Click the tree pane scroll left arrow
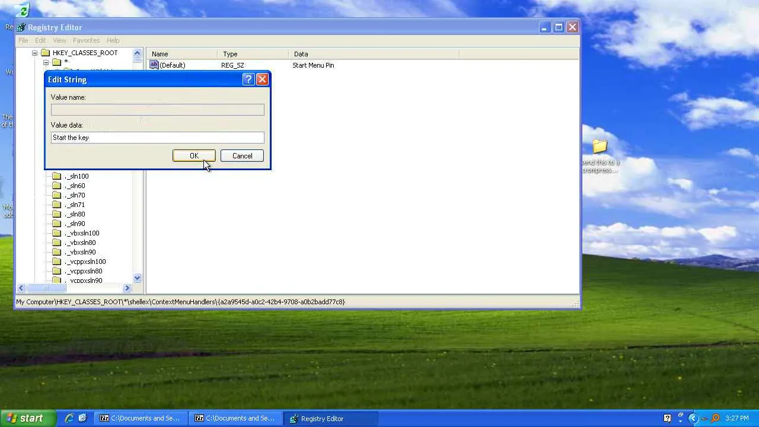The height and width of the screenshot is (427, 759). click(21, 288)
